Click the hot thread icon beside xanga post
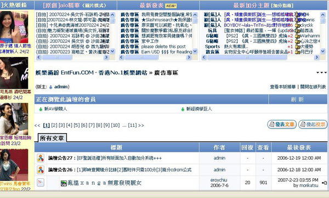The width and height of the screenshot is (329, 198). (41, 183)
